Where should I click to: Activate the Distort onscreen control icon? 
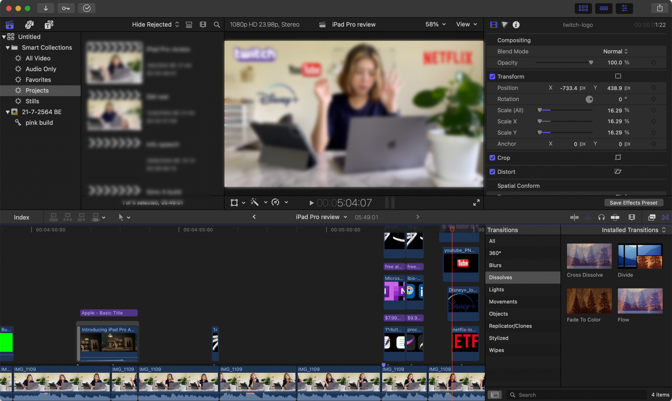pos(618,171)
